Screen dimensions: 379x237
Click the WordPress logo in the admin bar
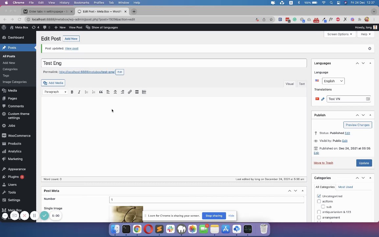coord(4,27)
